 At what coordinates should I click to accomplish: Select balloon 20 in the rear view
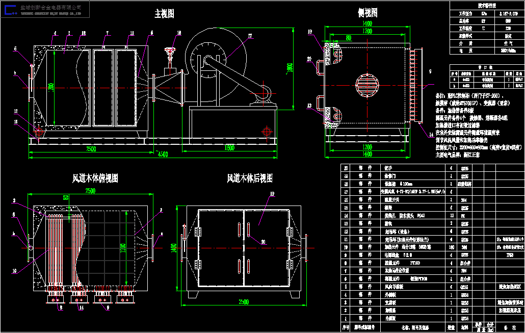[x=263, y=242]
